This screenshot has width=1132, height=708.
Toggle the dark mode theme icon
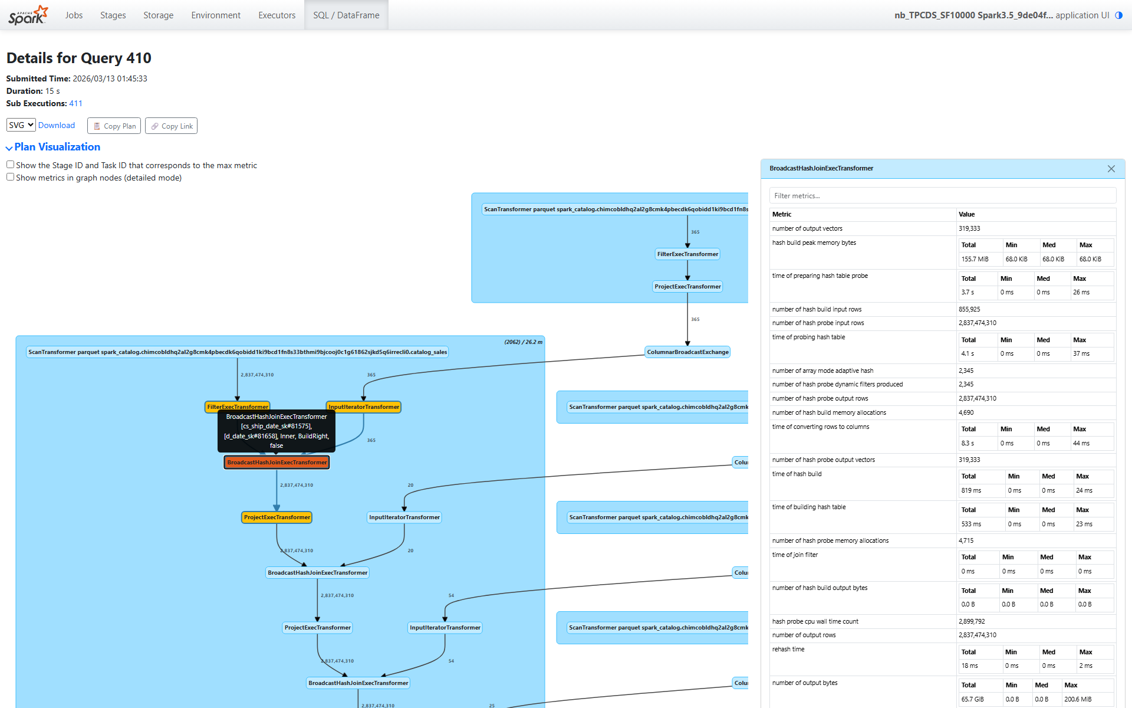point(1118,15)
